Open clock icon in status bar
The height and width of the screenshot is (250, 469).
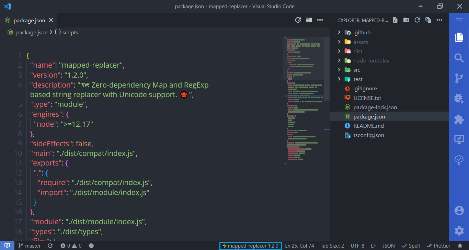point(91,246)
